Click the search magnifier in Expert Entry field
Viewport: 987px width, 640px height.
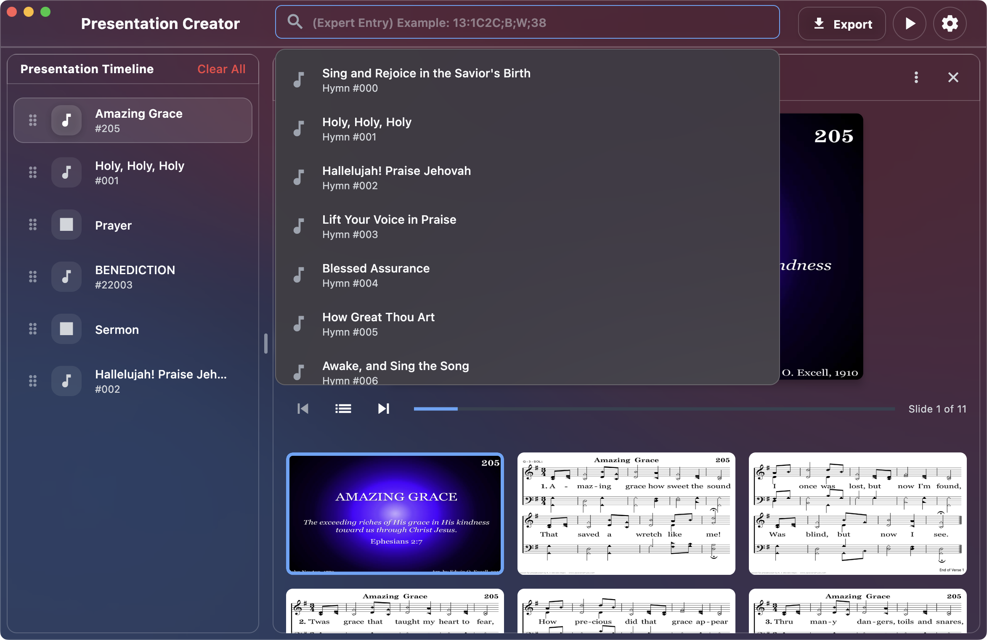(295, 22)
